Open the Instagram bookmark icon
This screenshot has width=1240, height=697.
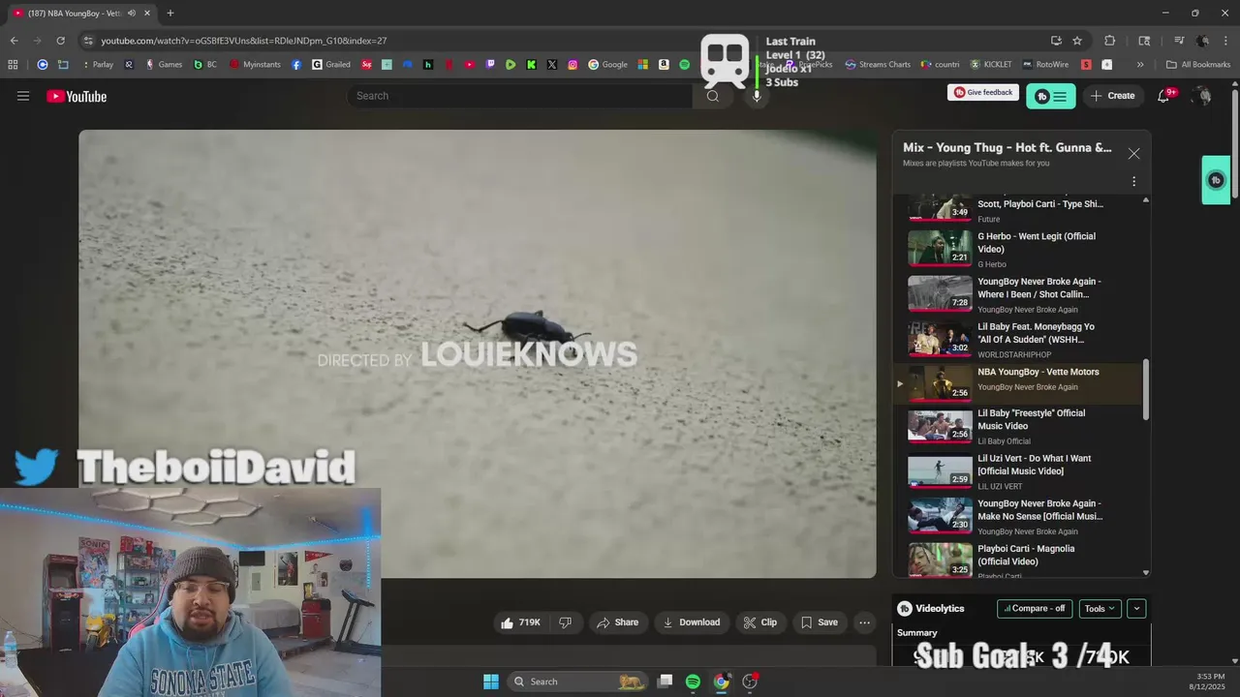point(573,65)
